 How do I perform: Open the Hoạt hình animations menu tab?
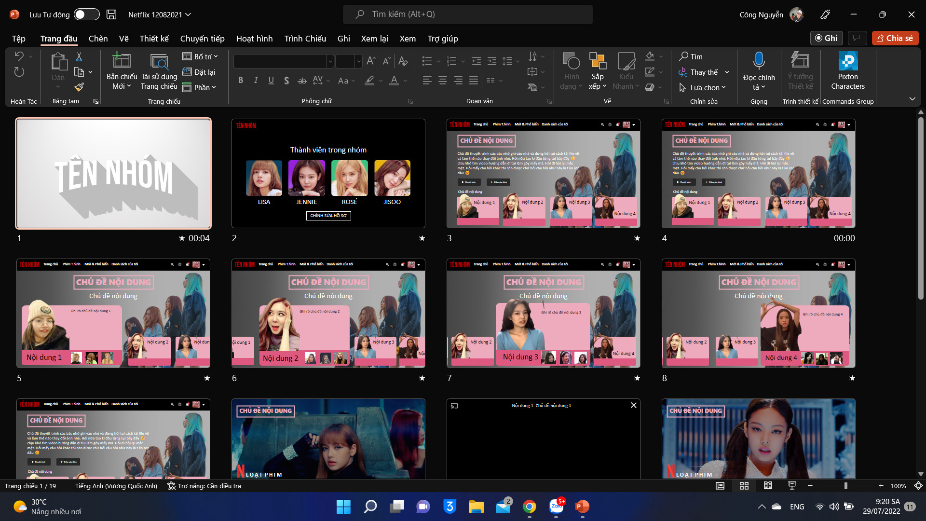[254, 38]
